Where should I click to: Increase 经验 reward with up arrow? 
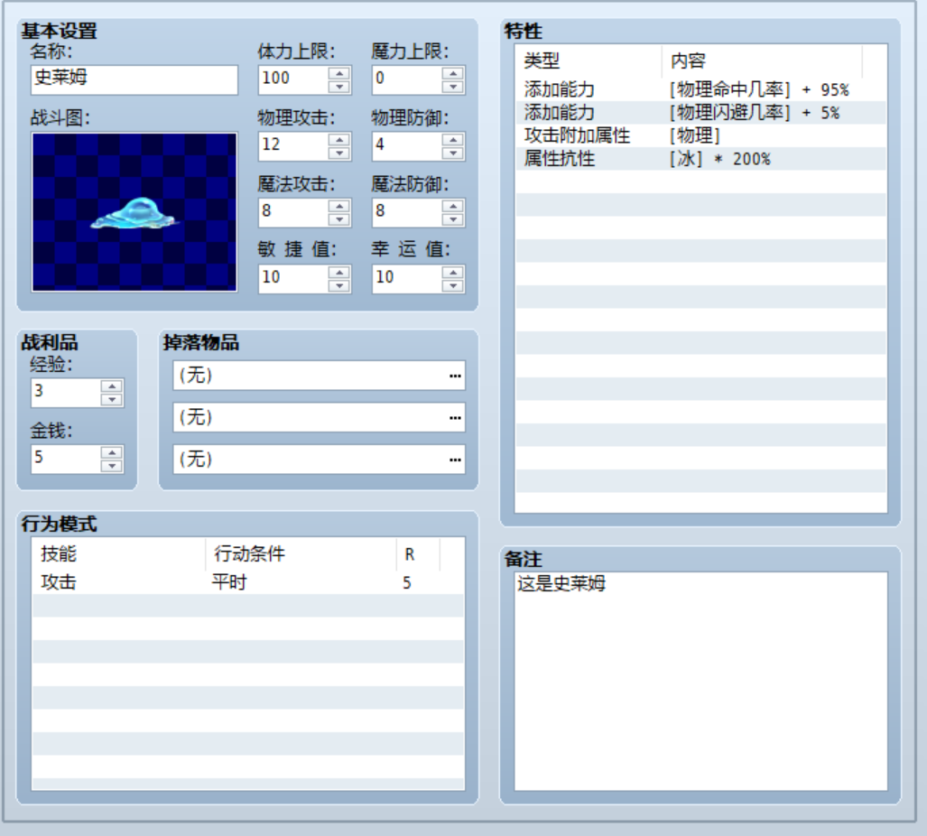[x=112, y=386]
